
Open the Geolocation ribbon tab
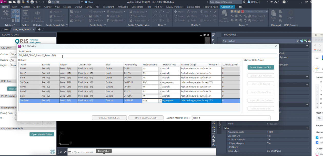227,7
